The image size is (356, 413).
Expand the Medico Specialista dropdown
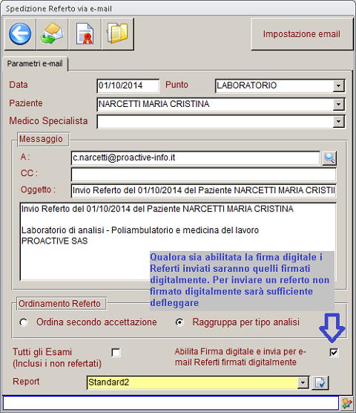tap(339, 122)
